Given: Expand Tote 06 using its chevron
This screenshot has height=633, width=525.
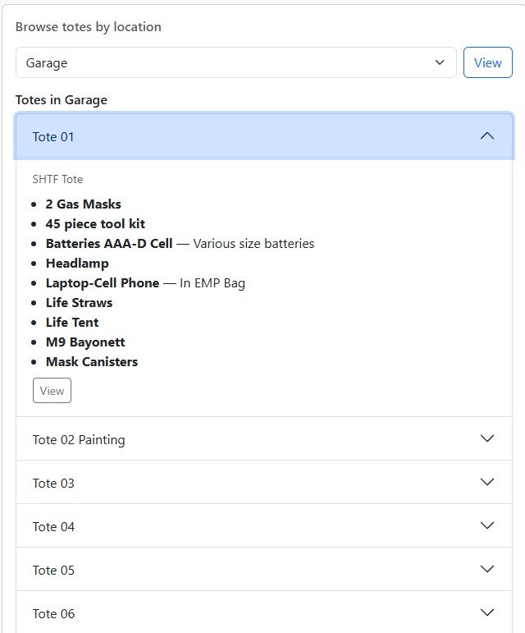Looking at the screenshot, I should (x=486, y=613).
